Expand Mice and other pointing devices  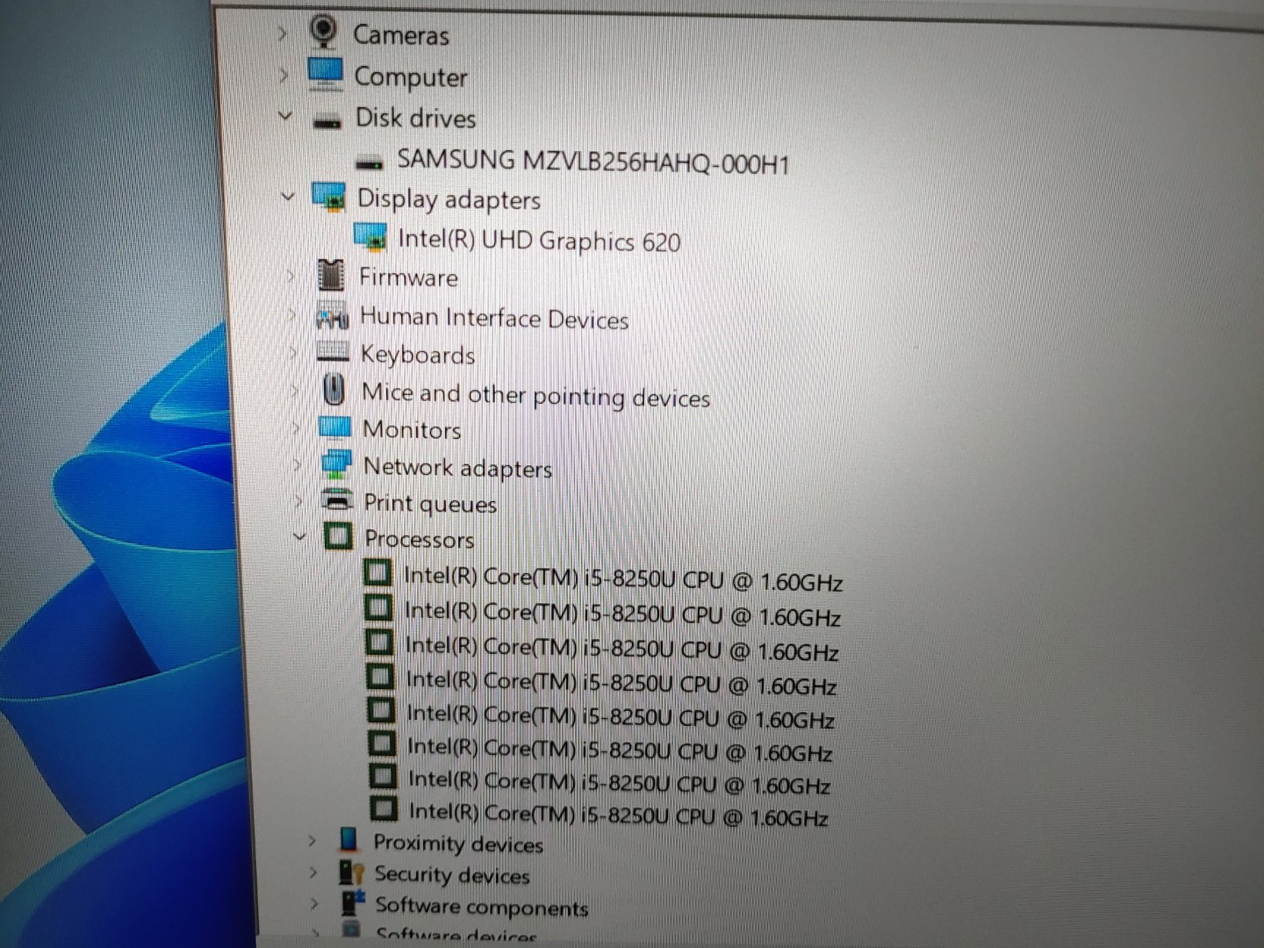tap(295, 391)
